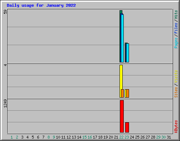The width and height of the screenshot is (180, 141).
Task: Click day label 1 on the x-axis
Action: pyautogui.click(x=12, y=137)
